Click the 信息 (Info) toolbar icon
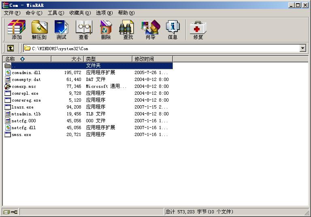The width and height of the screenshot is (311, 217). pos(173,30)
